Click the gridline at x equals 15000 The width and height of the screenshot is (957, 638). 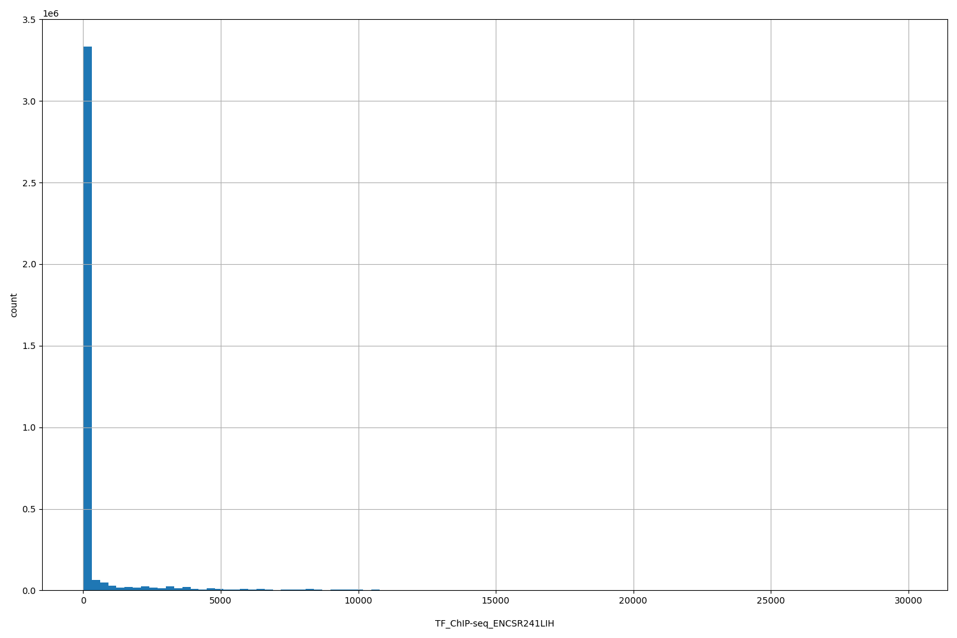(495, 319)
